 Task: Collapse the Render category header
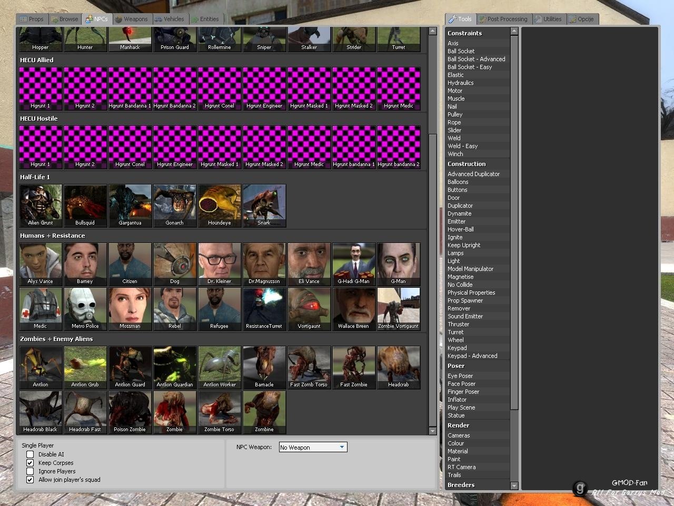tap(478, 425)
